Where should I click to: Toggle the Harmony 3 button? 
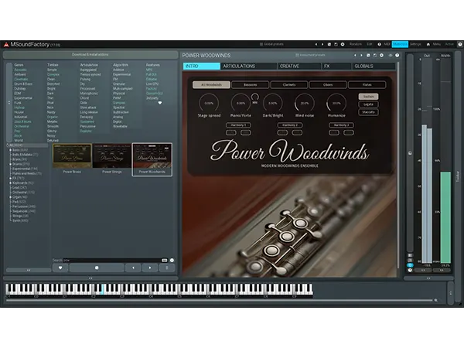[x=341, y=125]
